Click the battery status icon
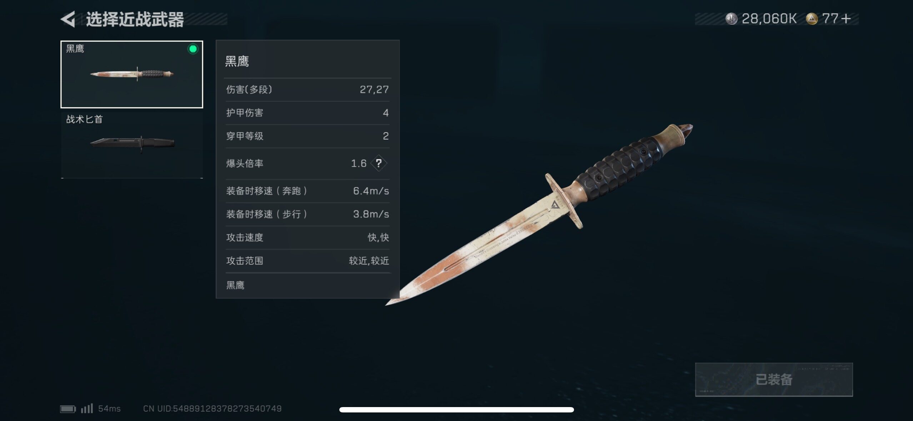 68,409
